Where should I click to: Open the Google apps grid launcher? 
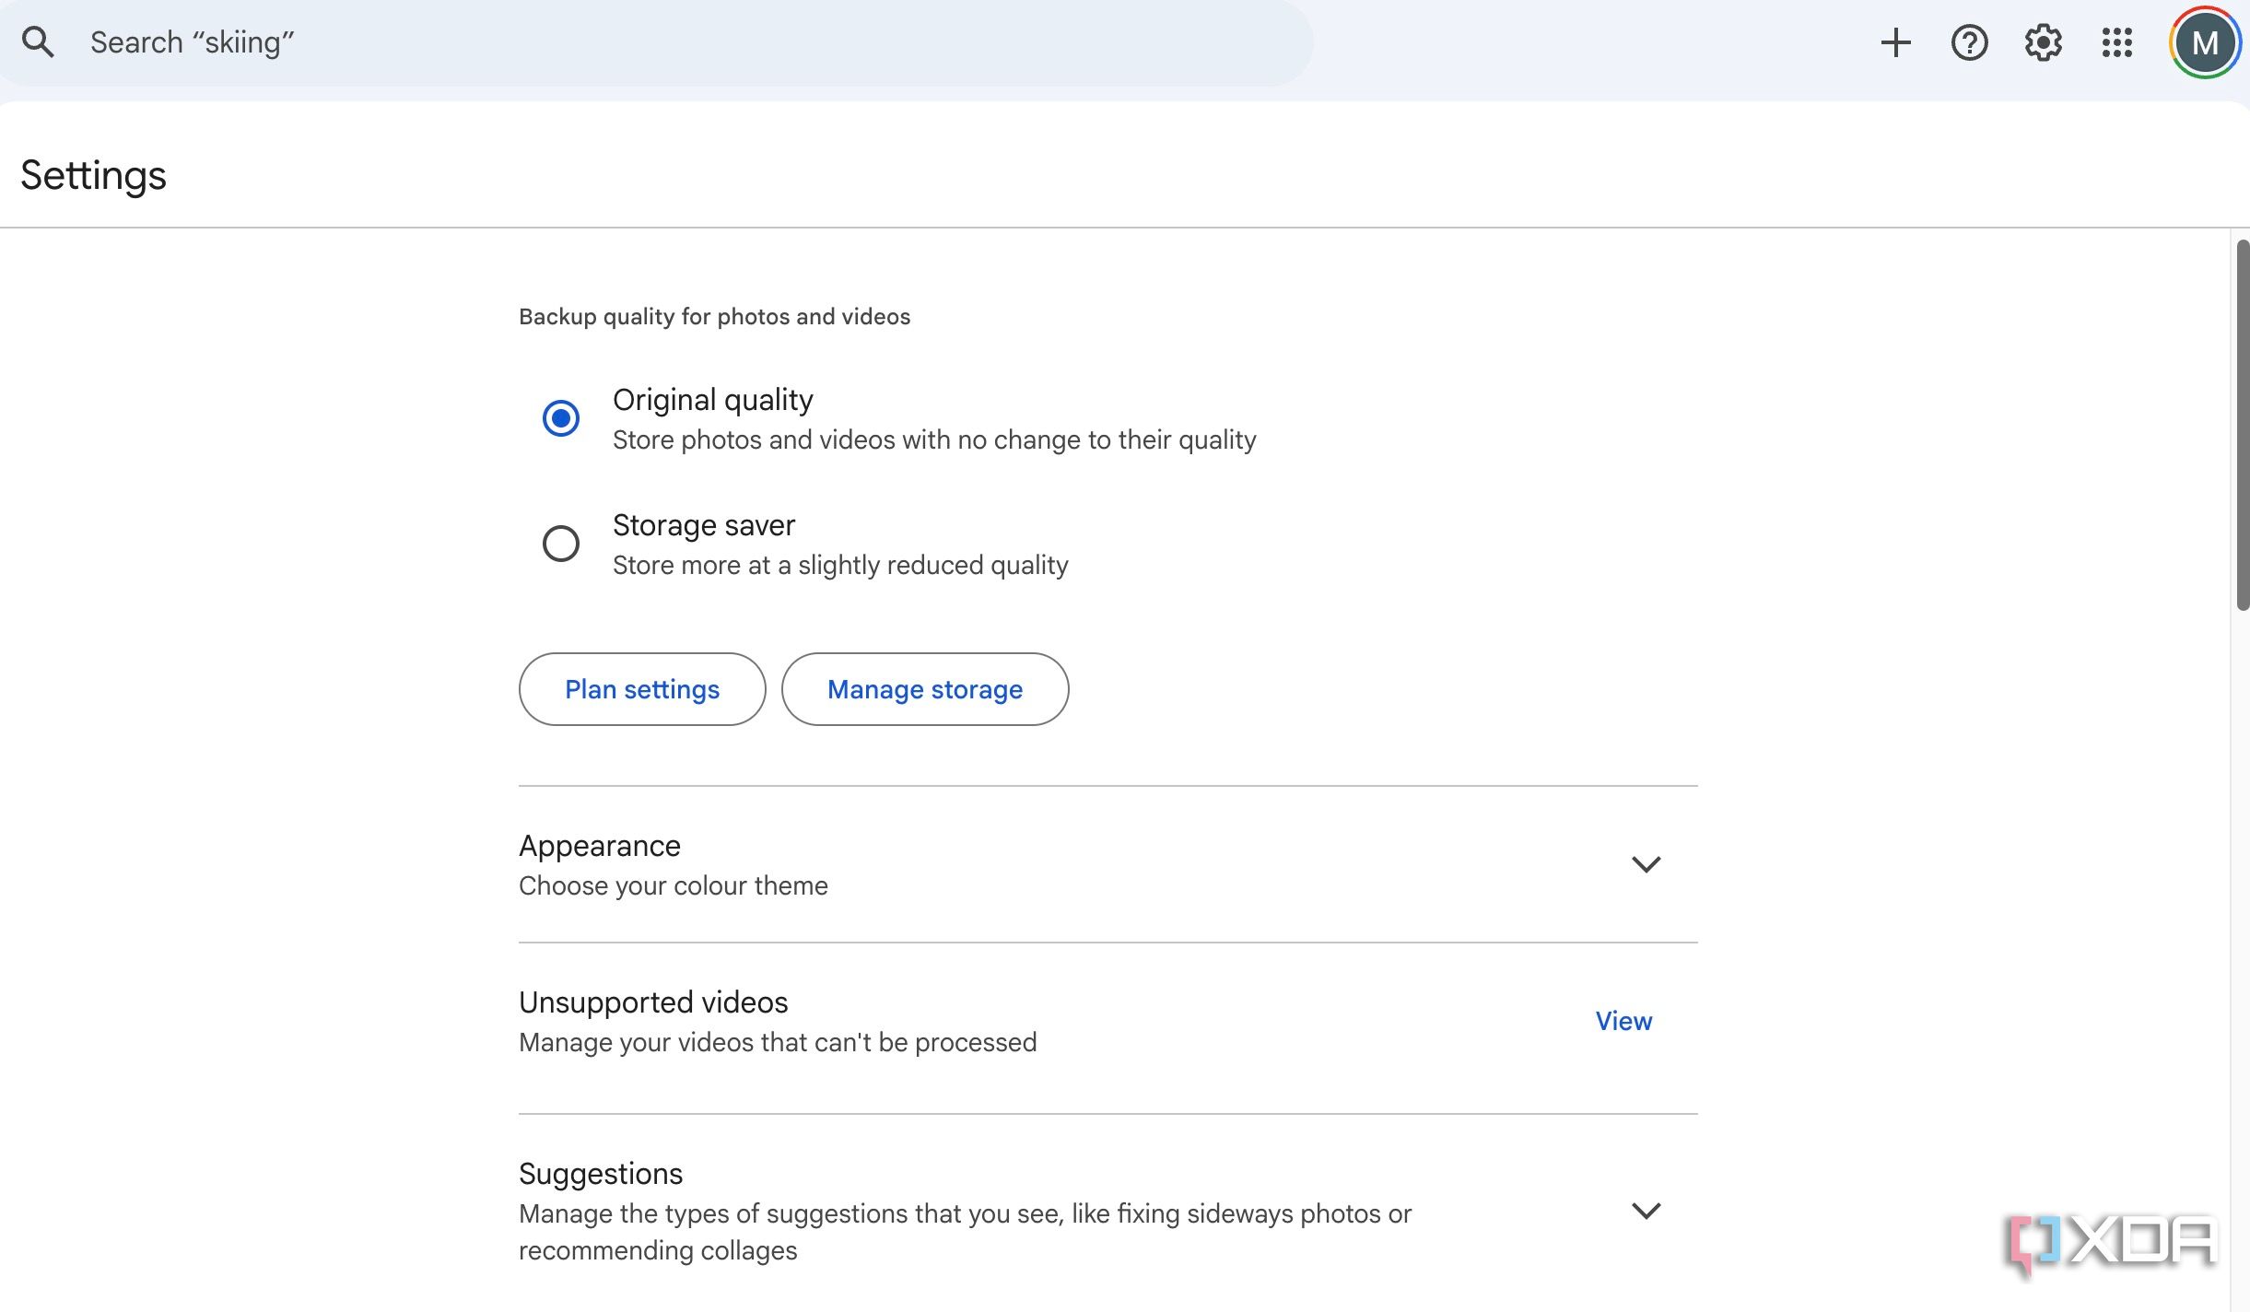[x=2117, y=42]
